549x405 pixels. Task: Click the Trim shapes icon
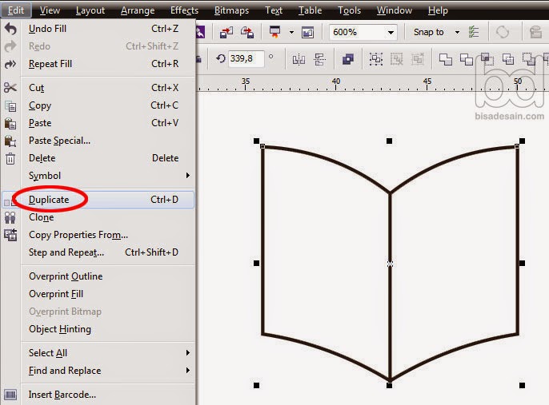466,59
